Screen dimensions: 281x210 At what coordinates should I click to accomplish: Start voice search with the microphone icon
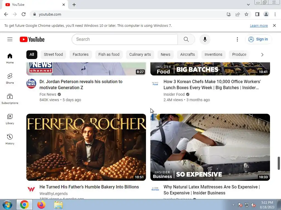coord(205,39)
